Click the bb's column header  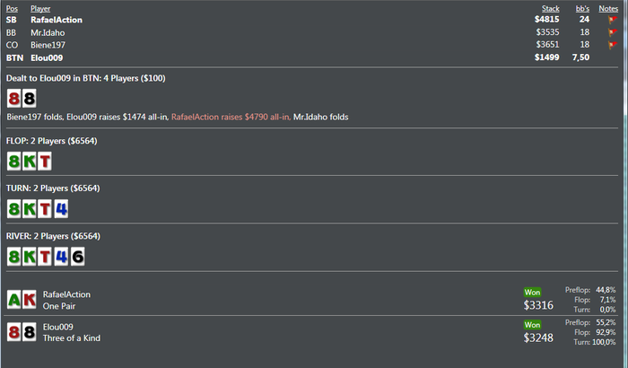(x=582, y=8)
